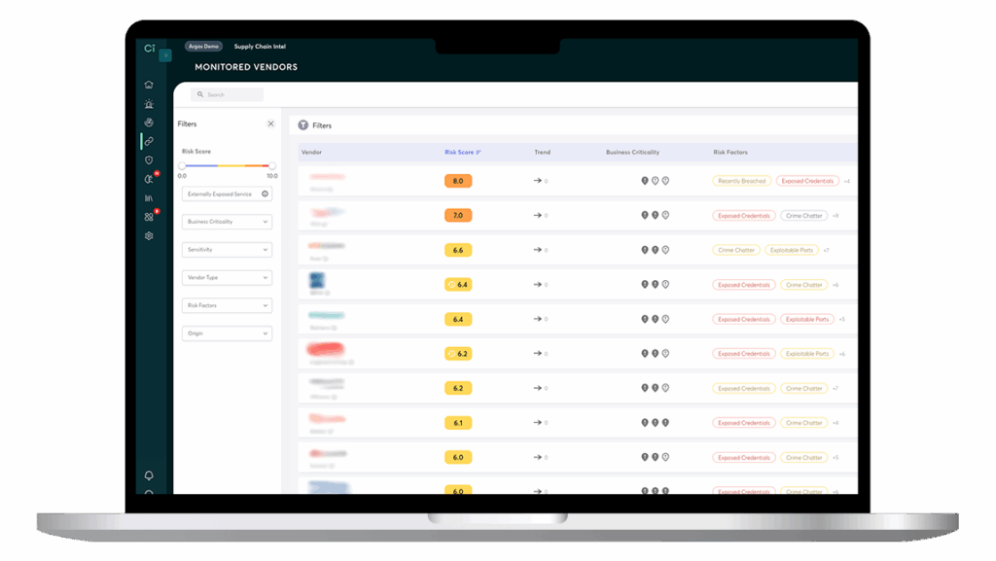
Task: Expand the +8 more factors in 7.0 row
Action: click(836, 216)
